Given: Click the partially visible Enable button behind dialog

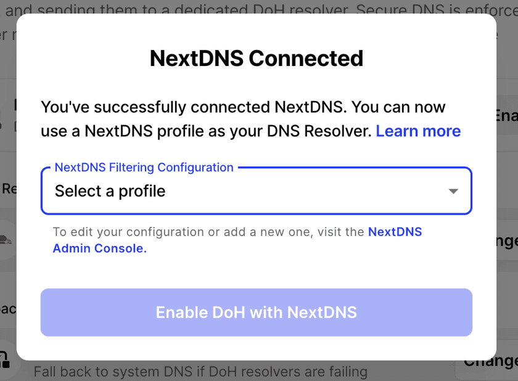Looking at the screenshot, I should tap(506, 115).
